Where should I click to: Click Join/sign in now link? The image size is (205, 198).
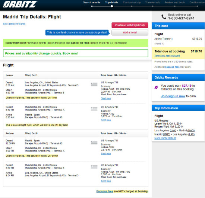[173, 96]
